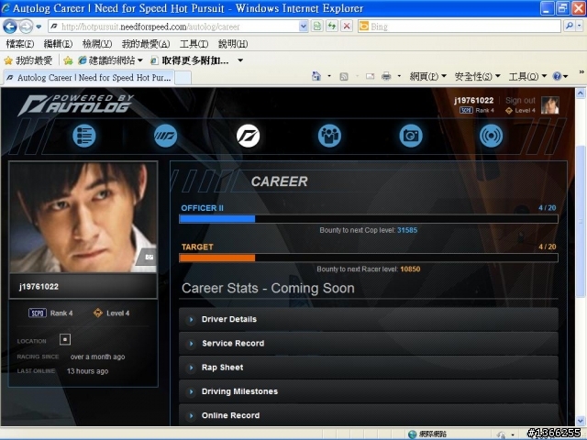Click the 我的最愛 favorites button
This screenshot has height=440, width=587.
(28, 60)
